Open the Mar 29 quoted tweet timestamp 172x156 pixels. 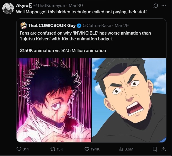122,26
